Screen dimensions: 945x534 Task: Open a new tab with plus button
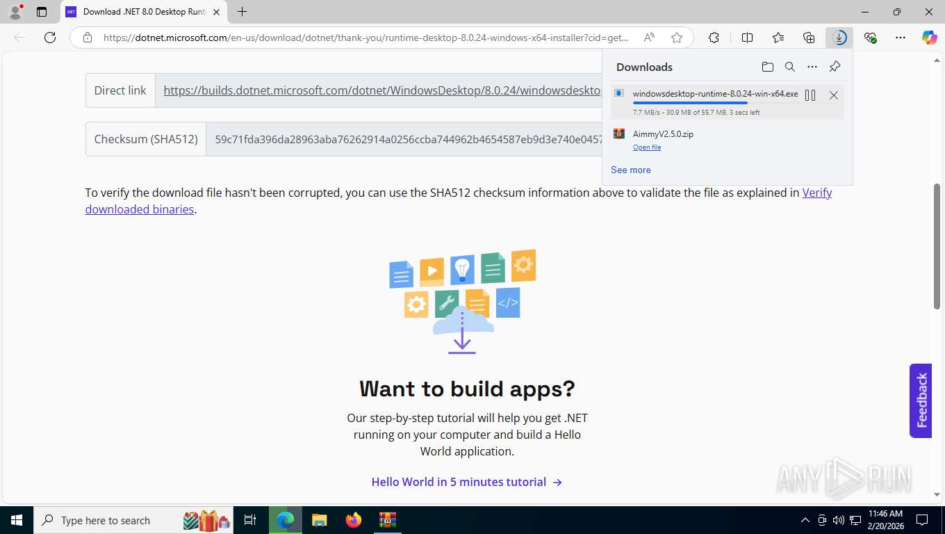point(242,12)
